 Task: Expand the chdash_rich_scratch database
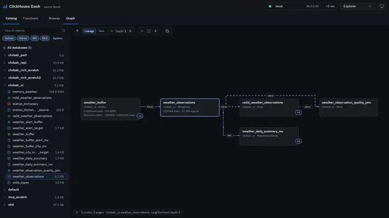click(4, 70)
